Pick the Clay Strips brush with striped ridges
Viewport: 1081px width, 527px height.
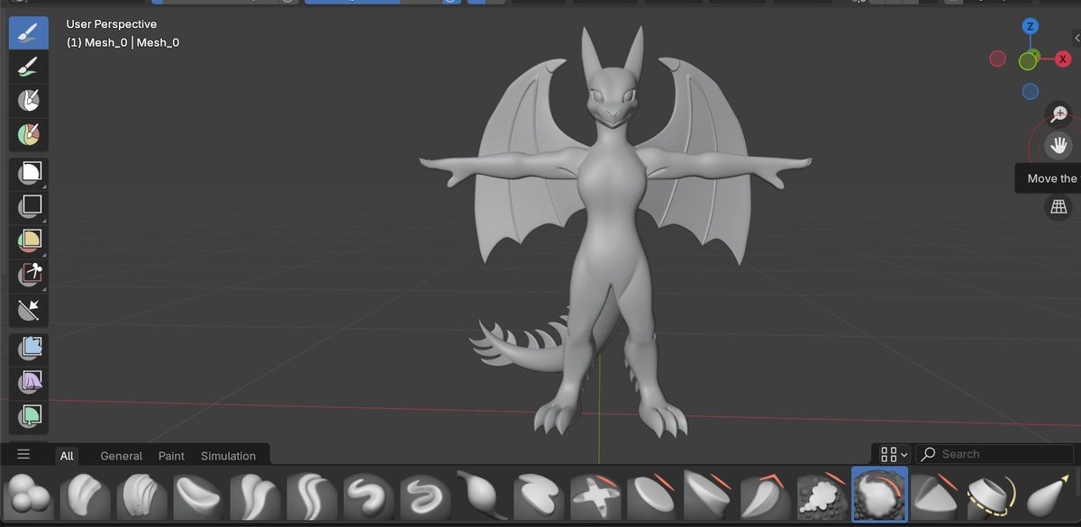point(144,495)
